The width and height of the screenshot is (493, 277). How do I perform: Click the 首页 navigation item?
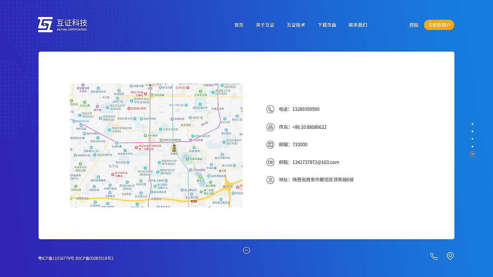(238, 25)
